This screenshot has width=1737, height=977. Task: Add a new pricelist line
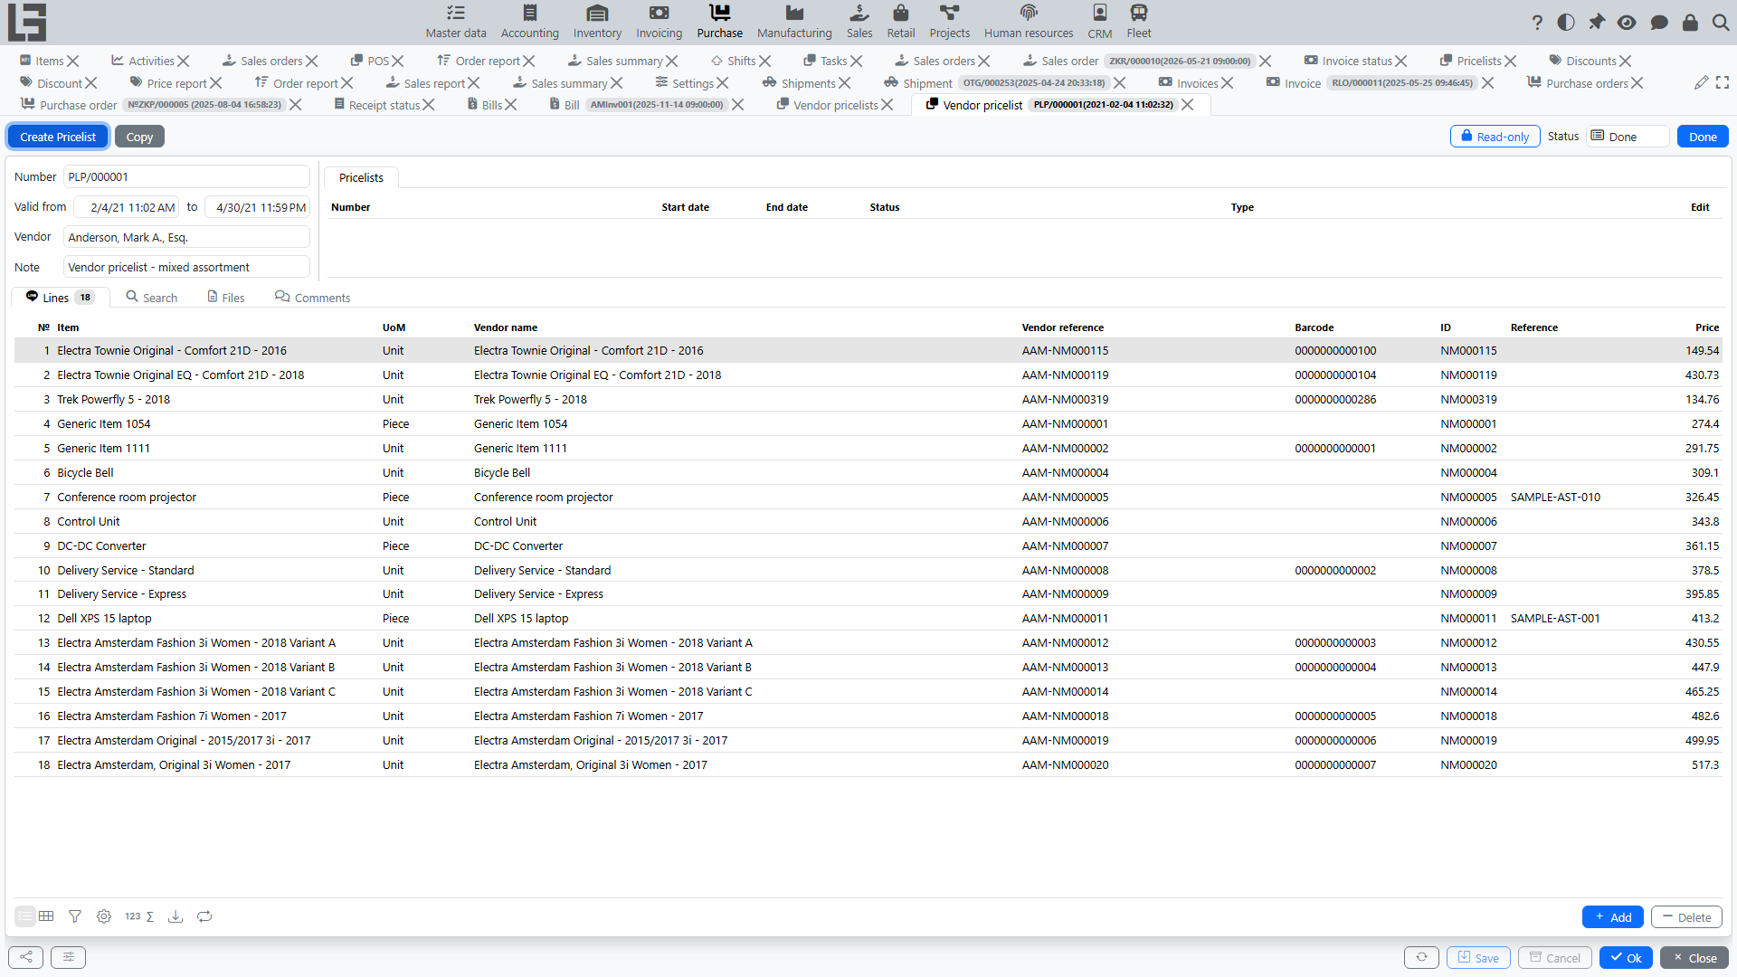coord(1613,916)
